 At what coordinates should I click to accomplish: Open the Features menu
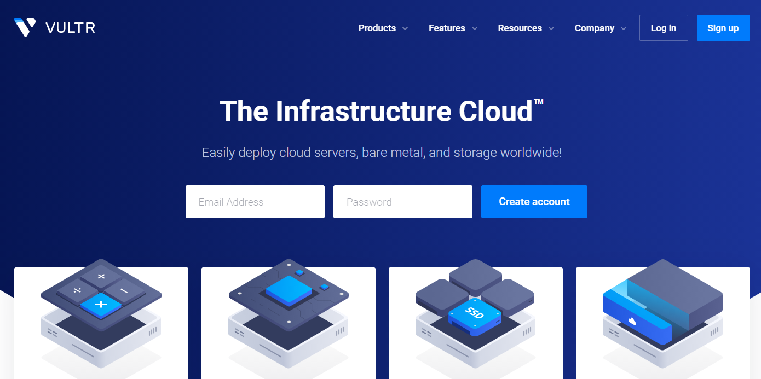coord(447,28)
